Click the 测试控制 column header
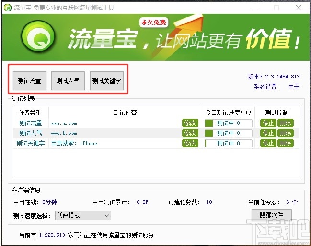The image size is (311, 246). click(x=276, y=112)
